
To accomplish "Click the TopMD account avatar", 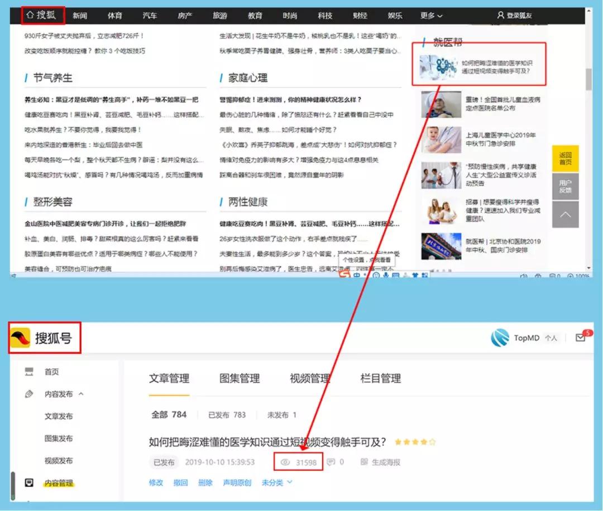I will [x=500, y=338].
